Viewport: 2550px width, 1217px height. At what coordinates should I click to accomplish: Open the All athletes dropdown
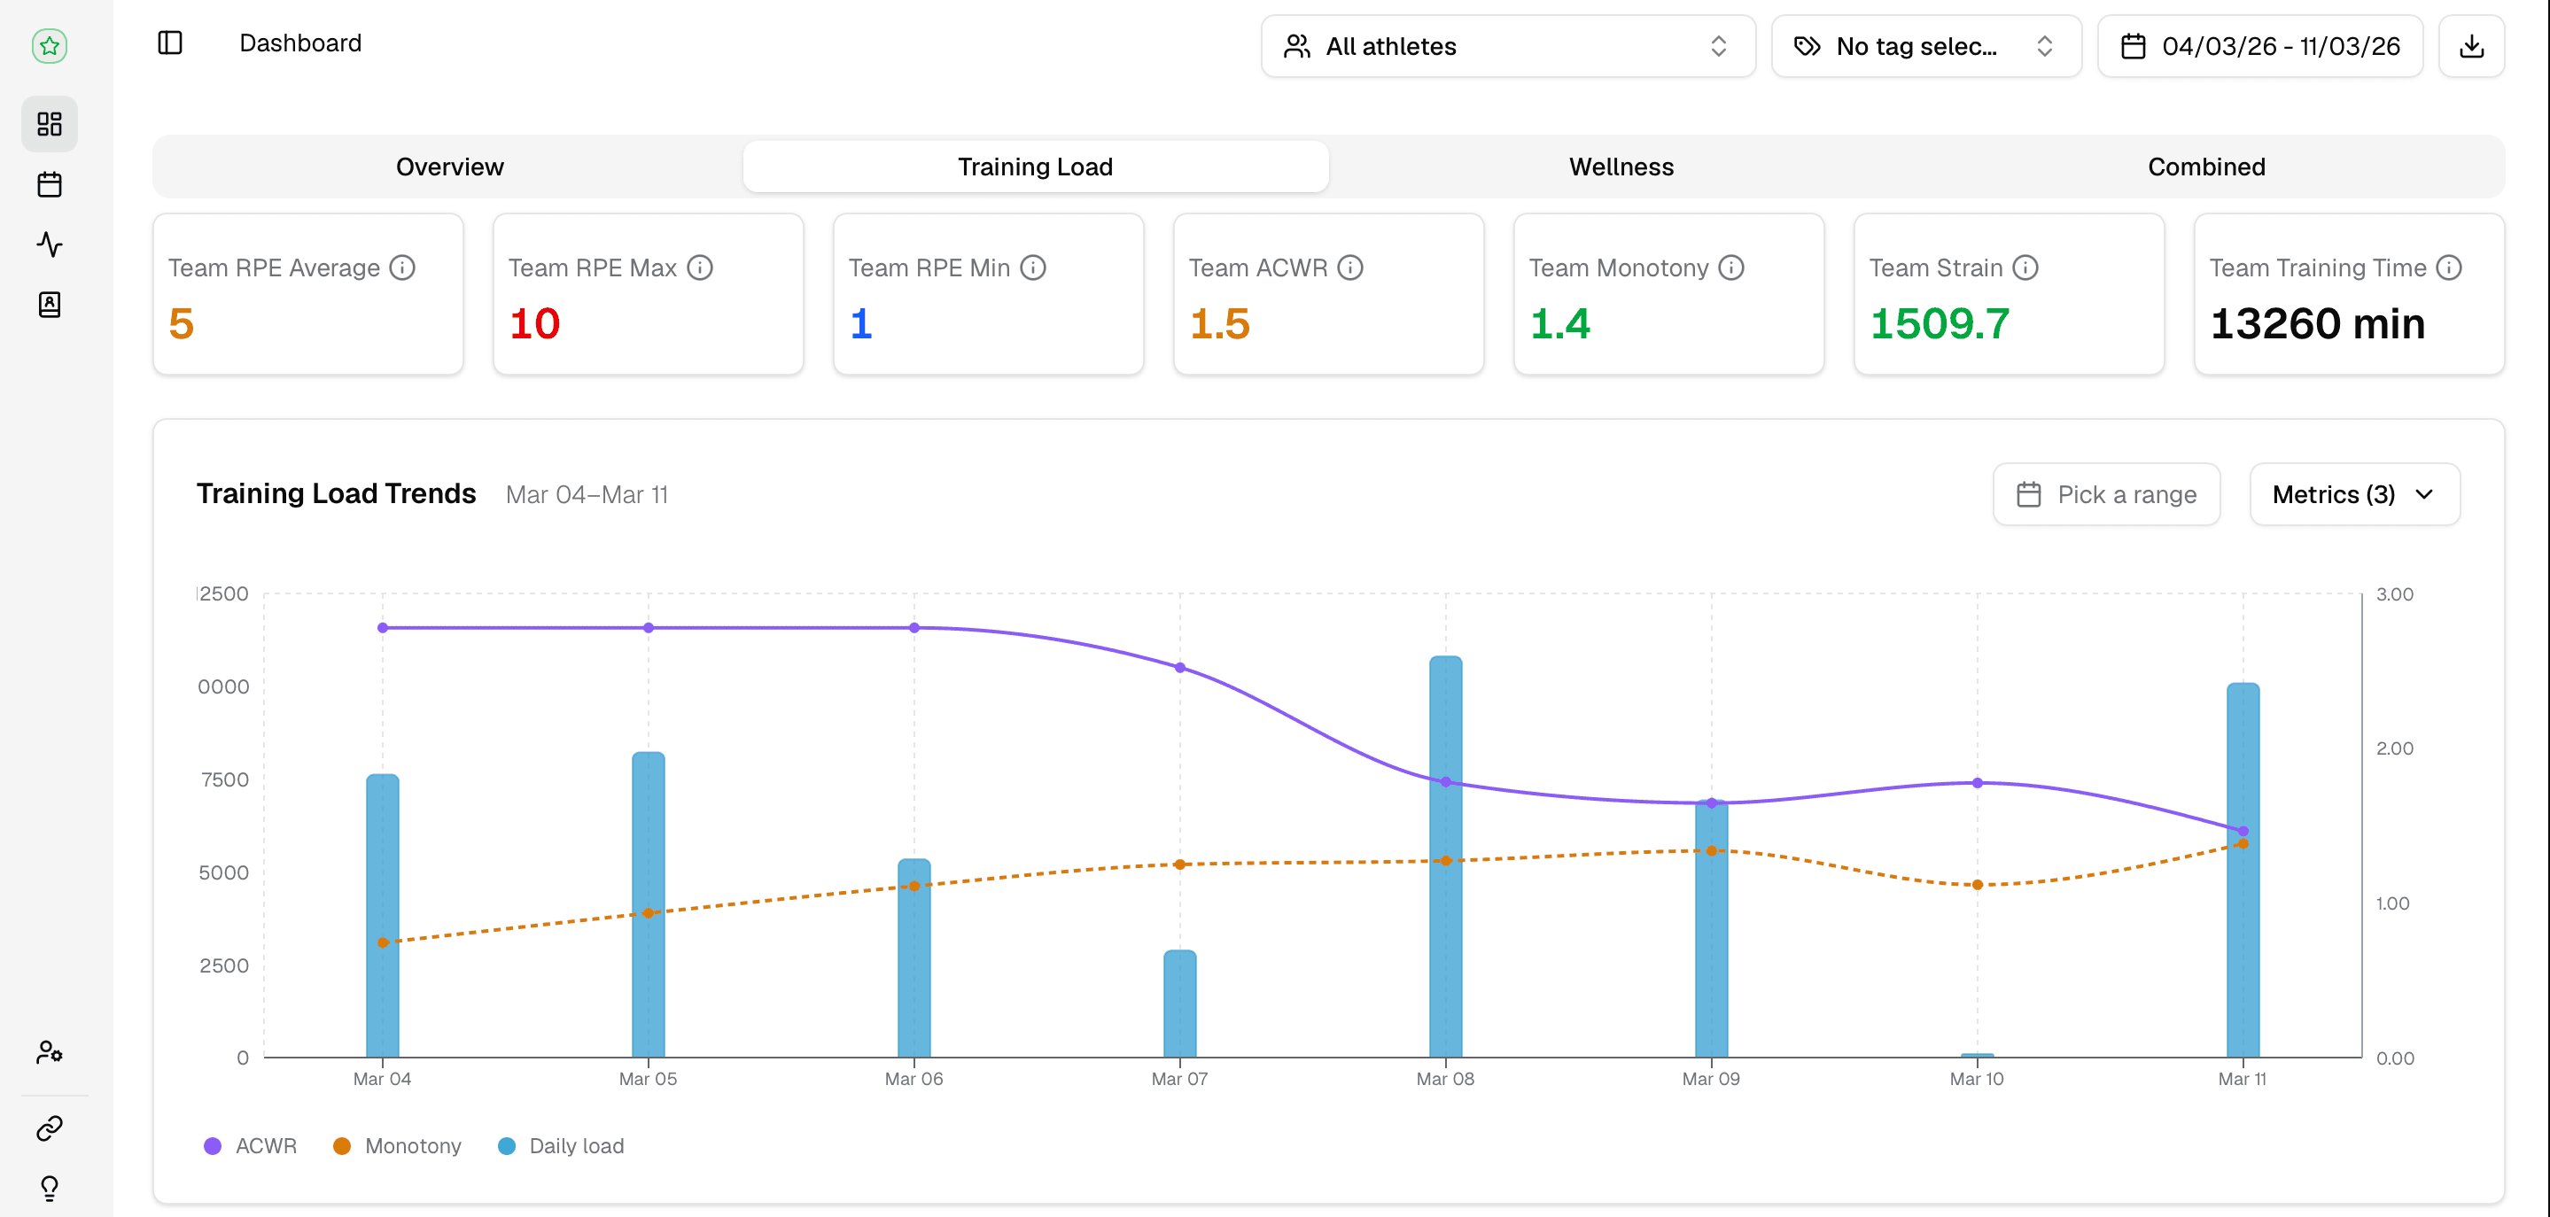[x=1508, y=47]
